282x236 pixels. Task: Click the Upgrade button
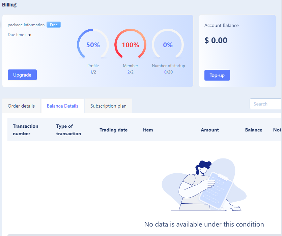pyautogui.click(x=22, y=75)
